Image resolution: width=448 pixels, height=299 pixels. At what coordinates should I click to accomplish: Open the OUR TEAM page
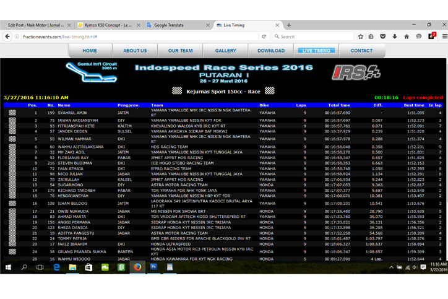coord(180,51)
